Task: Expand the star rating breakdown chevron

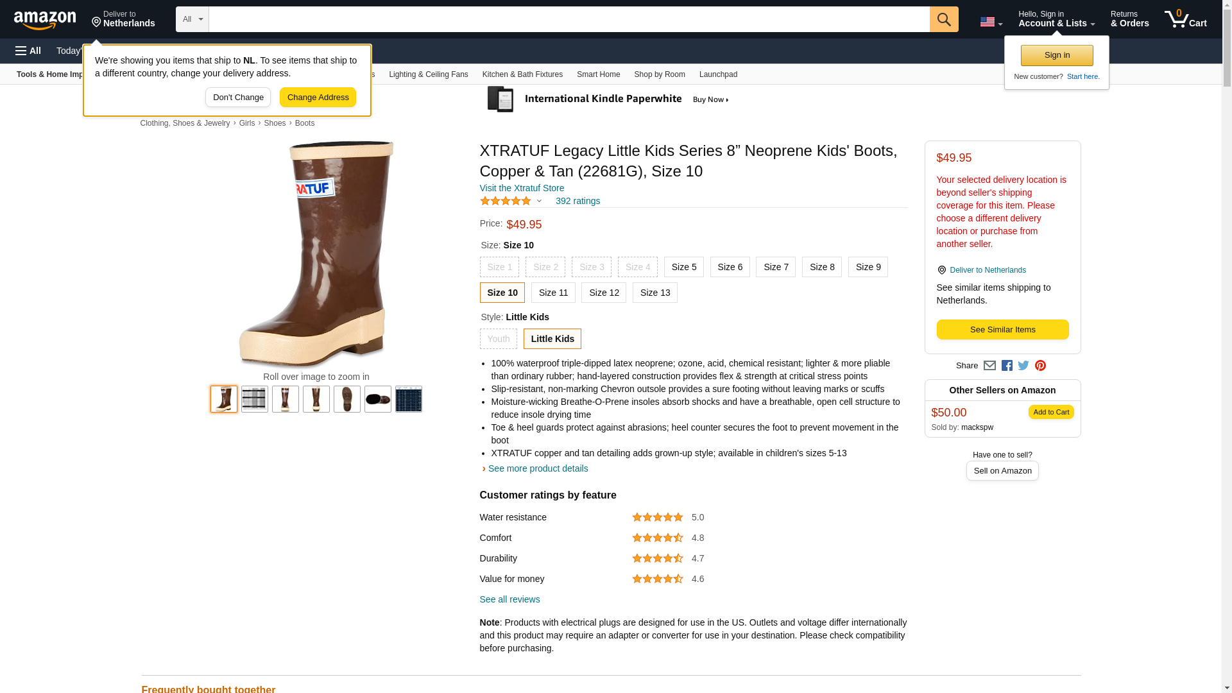Action: tap(539, 201)
